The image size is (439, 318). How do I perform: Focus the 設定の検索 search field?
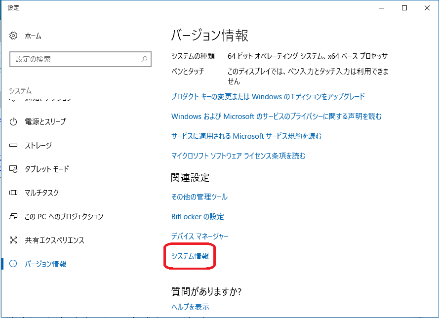74,59
